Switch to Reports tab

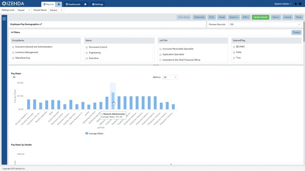(48, 4)
